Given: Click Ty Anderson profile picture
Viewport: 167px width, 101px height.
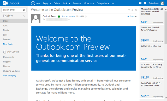Looking at the screenshot, I should coord(162,3).
